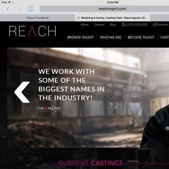169x169 pixels.
Task: Open the Browse Talent menu
Action: pos(80,37)
